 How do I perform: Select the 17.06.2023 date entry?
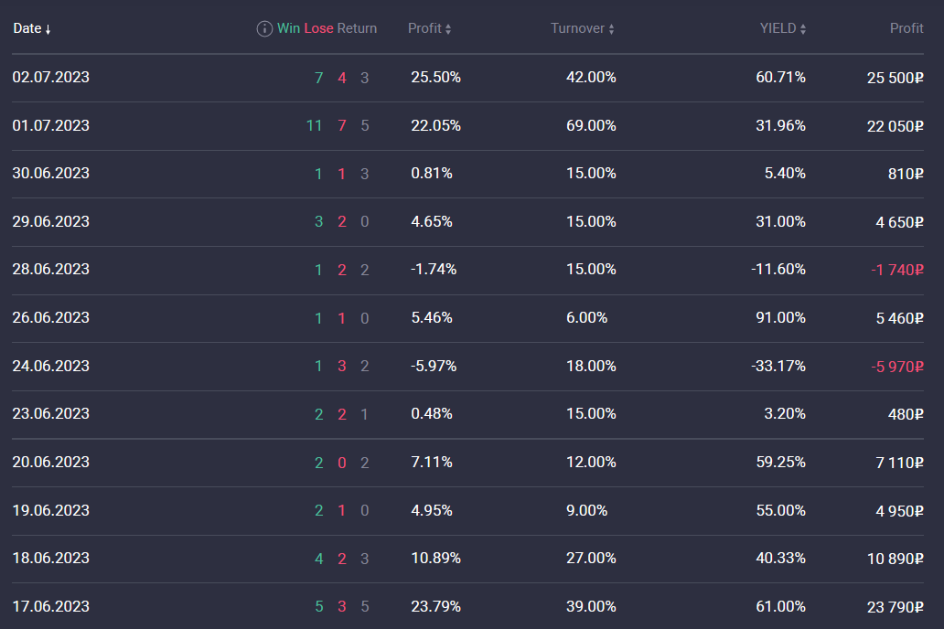[51, 605]
